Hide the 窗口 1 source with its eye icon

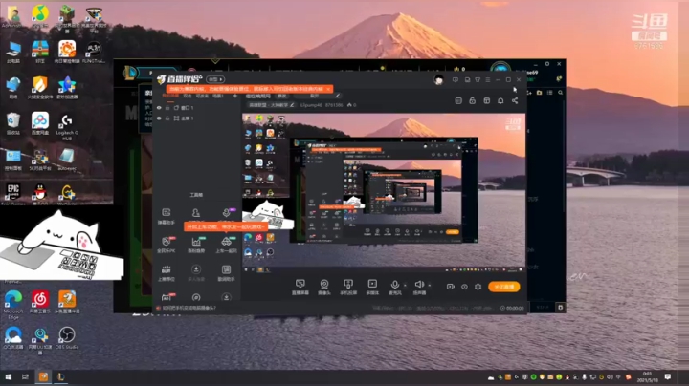click(159, 107)
